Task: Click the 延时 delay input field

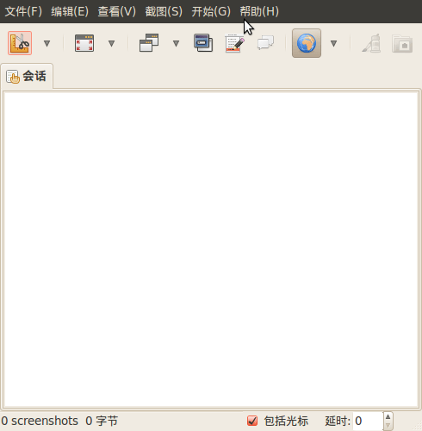Action: [x=368, y=421]
